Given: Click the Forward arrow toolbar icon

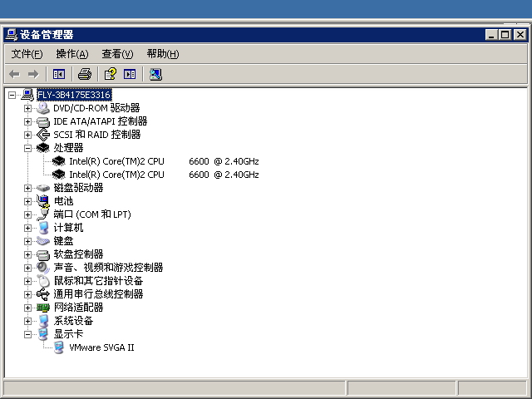Looking at the screenshot, I should [33, 74].
